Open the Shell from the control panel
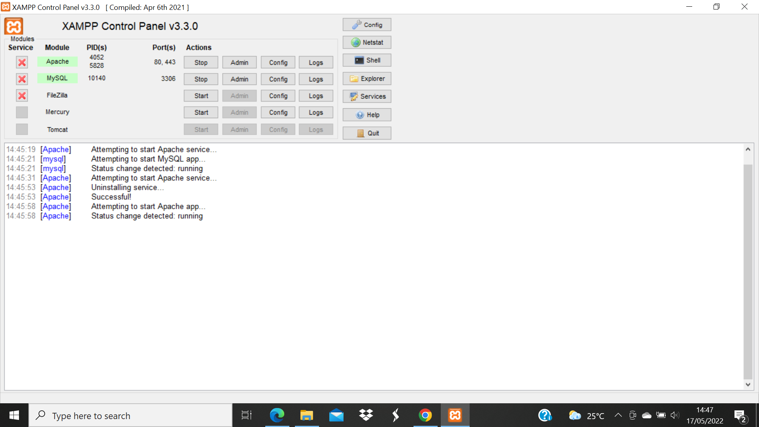759x427 pixels. (x=366, y=60)
